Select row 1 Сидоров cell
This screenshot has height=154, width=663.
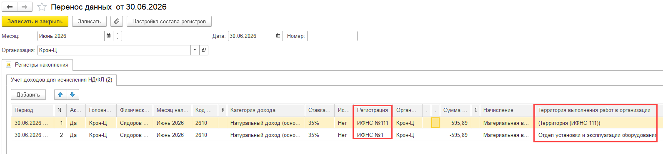(x=135, y=123)
